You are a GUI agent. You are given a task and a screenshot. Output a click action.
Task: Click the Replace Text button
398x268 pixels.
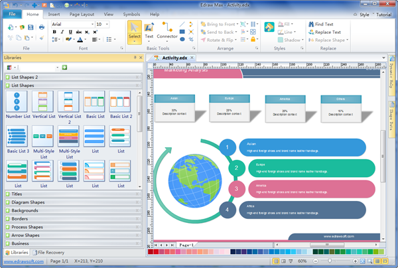coord(324,32)
